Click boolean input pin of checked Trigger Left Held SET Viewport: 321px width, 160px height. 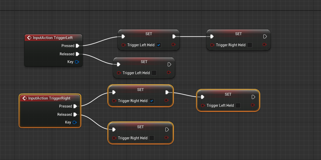[x=124, y=45]
